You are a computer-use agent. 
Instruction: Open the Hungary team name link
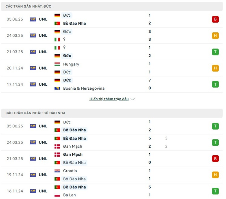pyautogui.click(x=71, y=64)
